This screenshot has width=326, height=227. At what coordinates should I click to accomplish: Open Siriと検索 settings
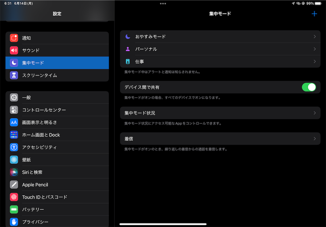click(57, 172)
